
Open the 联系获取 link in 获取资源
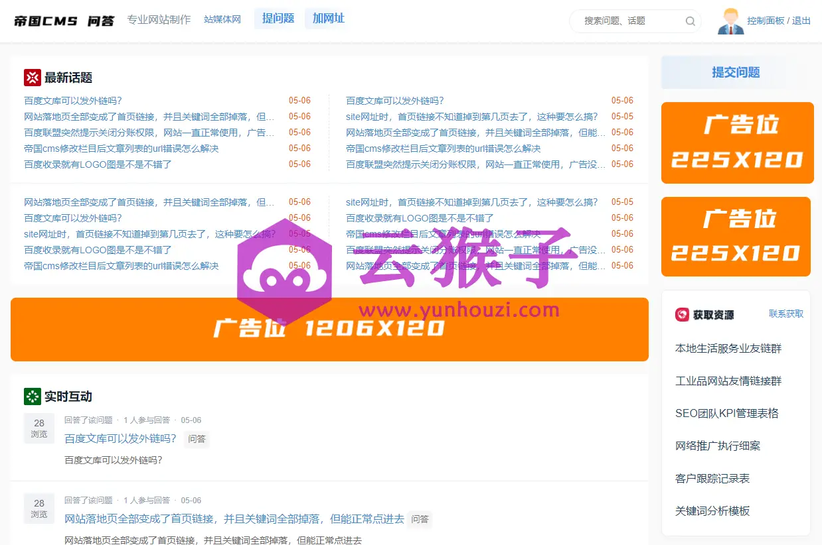[786, 314]
